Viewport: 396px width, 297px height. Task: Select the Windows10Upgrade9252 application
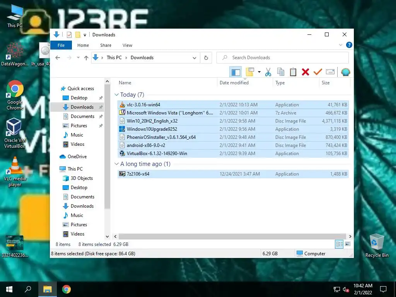point(233,129)
